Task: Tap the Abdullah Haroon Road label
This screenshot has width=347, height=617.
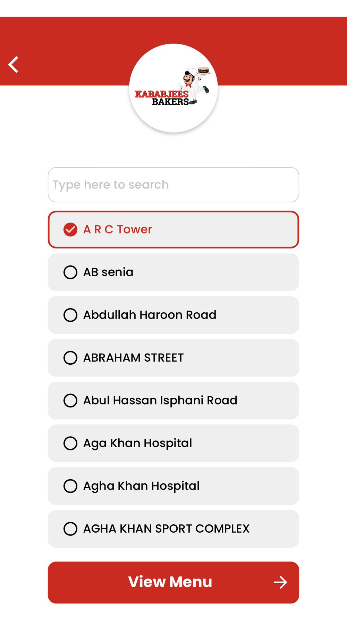Action: click(150, 315)
